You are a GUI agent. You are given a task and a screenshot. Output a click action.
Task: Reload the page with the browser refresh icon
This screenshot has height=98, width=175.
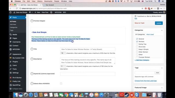pos(17,8)
